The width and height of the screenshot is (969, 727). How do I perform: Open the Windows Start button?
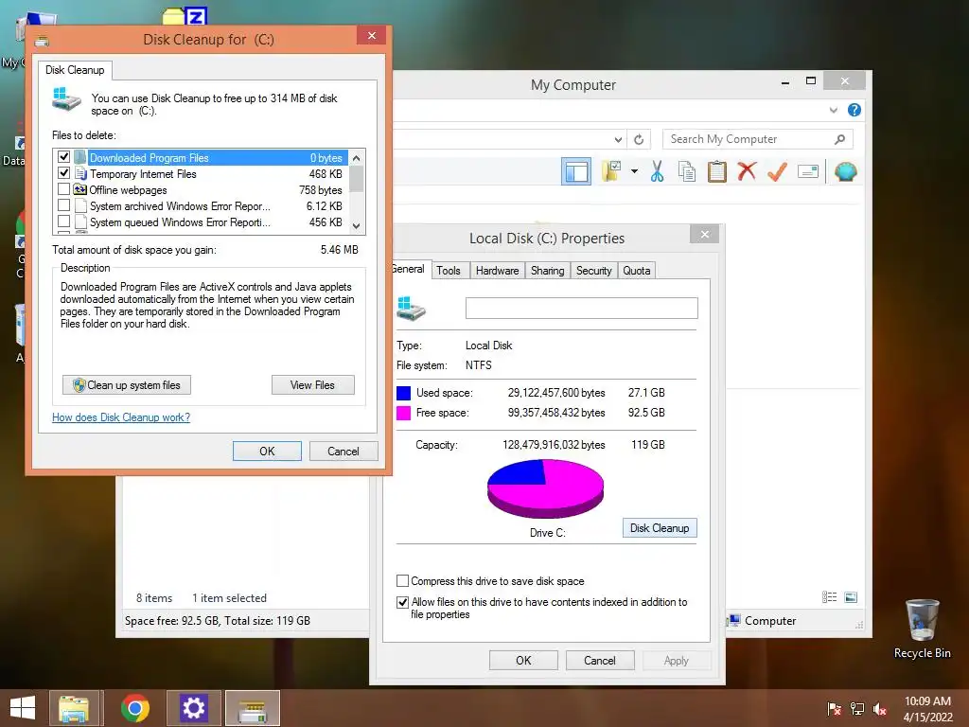(23, 708)
